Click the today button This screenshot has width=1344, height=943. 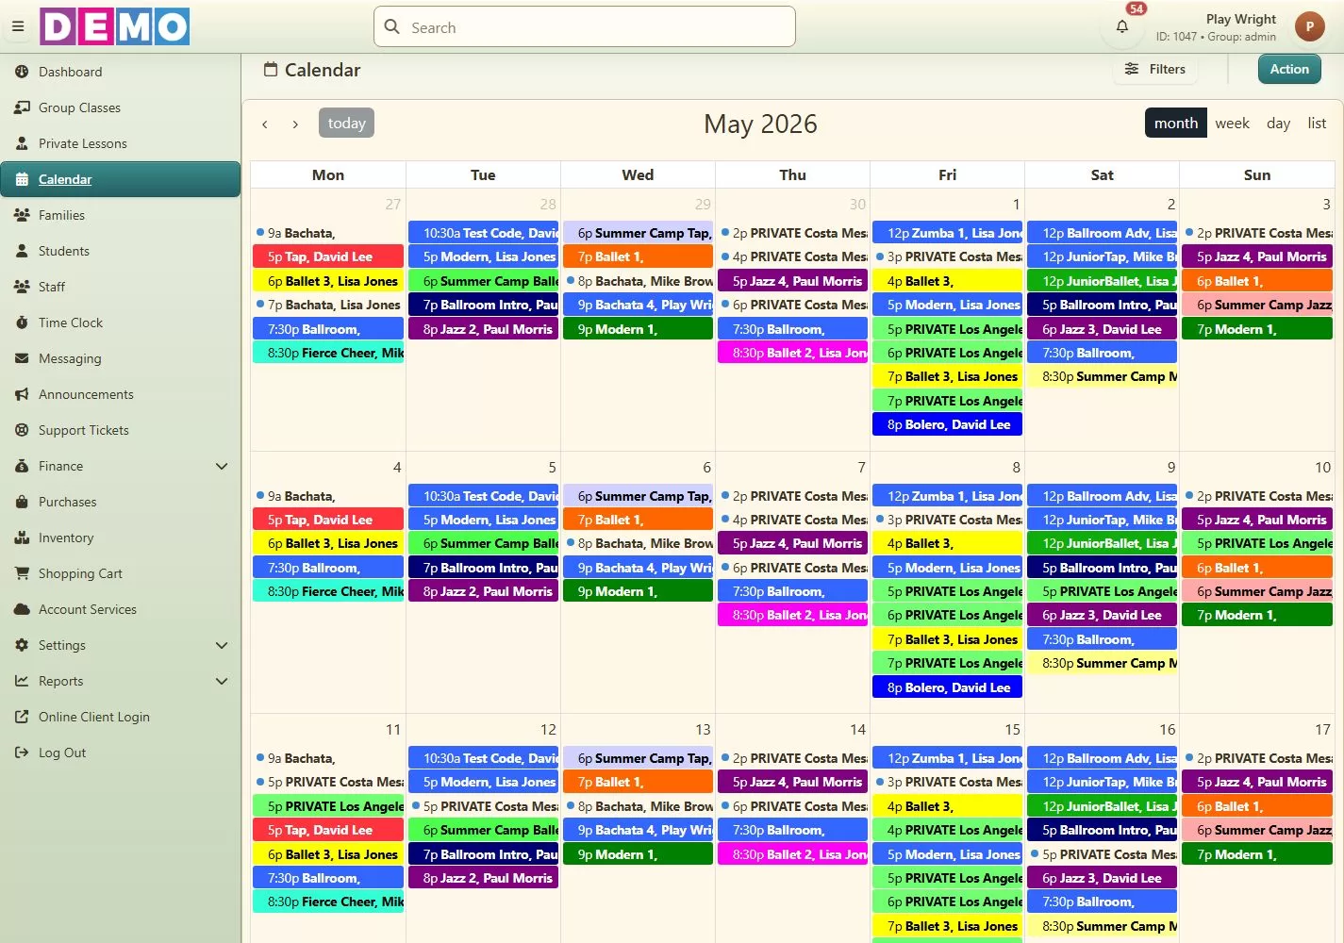(x=346, y=123)
